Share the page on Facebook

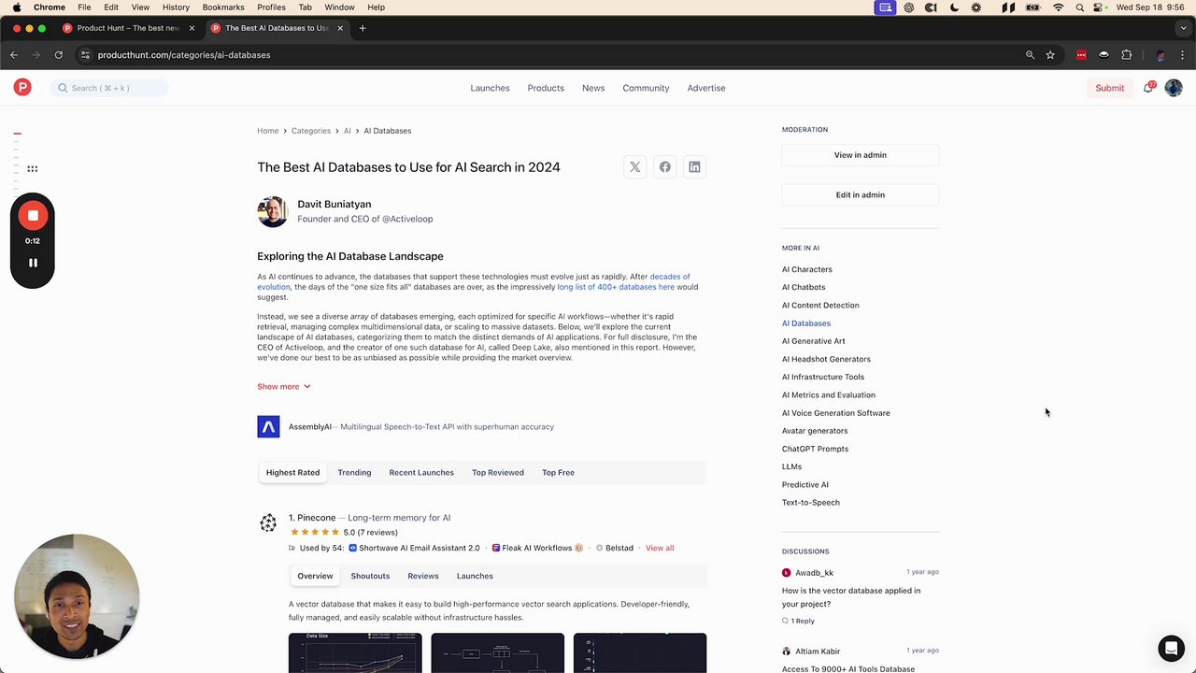point(665,167)
